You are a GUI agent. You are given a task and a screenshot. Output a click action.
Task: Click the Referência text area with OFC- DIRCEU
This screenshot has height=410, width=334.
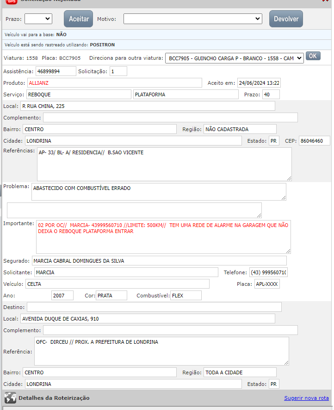pos(161,351)
